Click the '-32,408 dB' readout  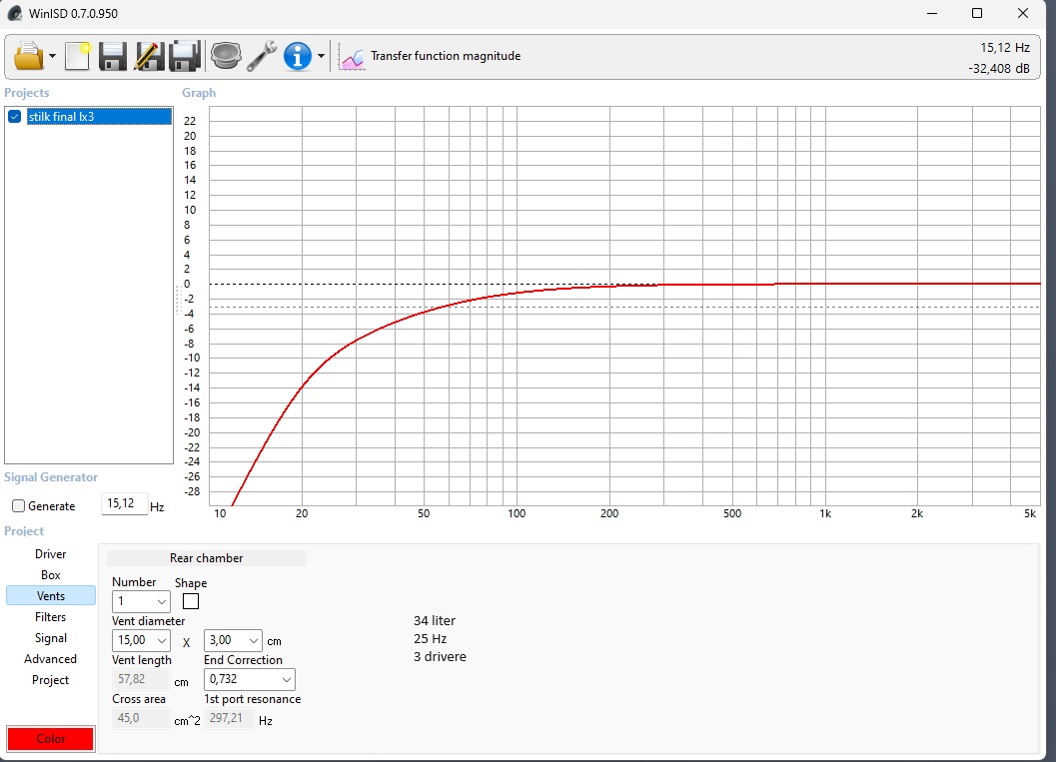pos(999,69)
